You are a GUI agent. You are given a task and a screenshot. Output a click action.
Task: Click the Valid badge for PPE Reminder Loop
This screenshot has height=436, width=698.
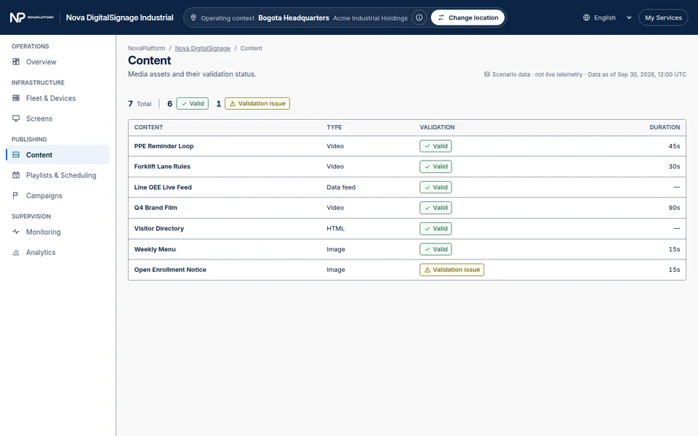(436, 146)
